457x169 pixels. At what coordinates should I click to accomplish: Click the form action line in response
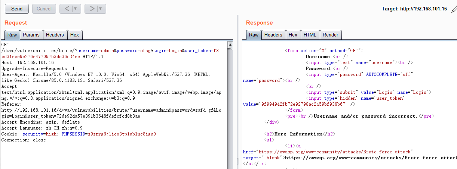pyautogui.click(x=324, y=51)
